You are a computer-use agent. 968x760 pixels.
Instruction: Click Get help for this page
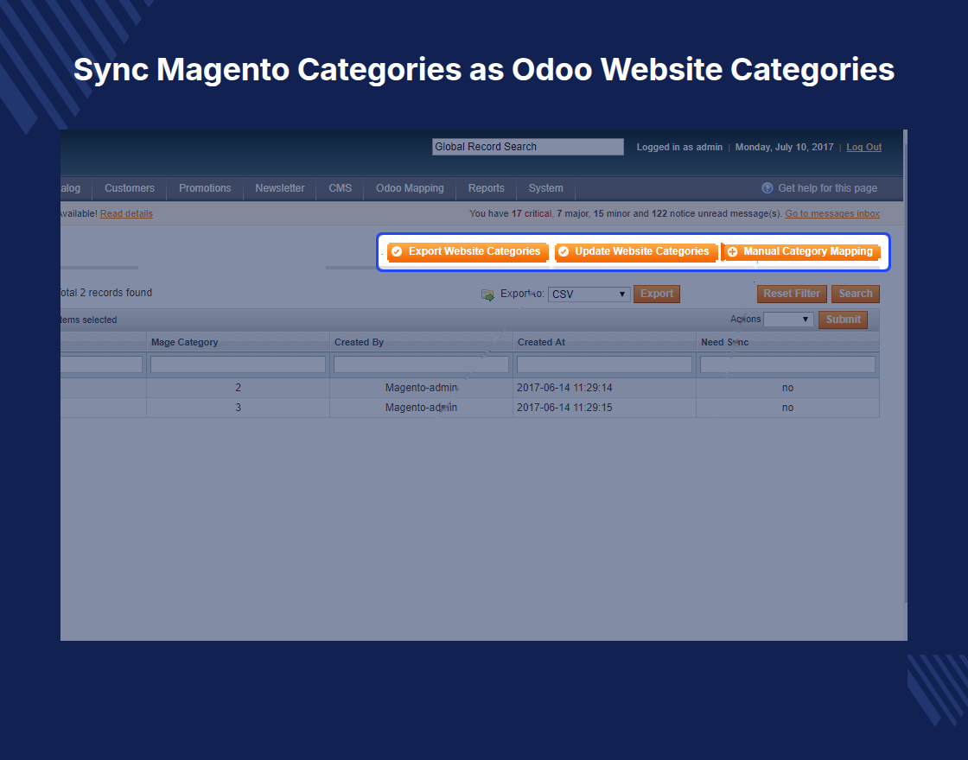(x=827, y=188)
